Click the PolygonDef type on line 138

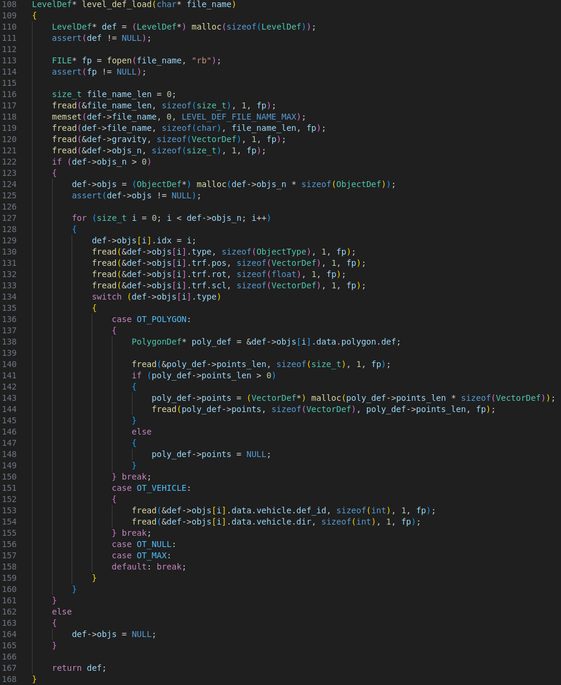pyautogui.click(x=157, y=342)
